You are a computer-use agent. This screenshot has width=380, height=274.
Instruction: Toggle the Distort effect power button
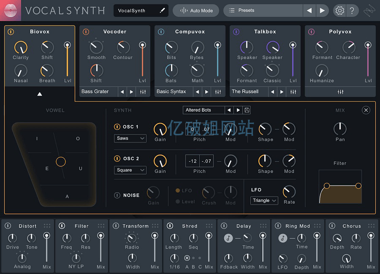pyautogui.click(x=8, y=226)
